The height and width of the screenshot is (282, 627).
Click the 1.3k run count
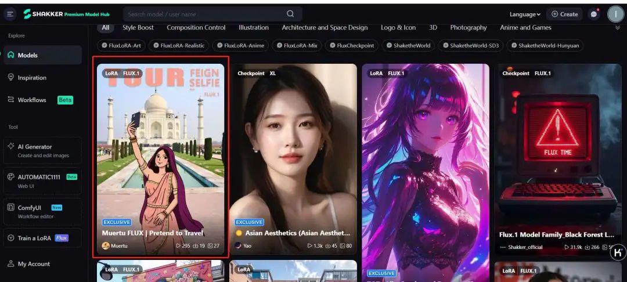point(315,246)
